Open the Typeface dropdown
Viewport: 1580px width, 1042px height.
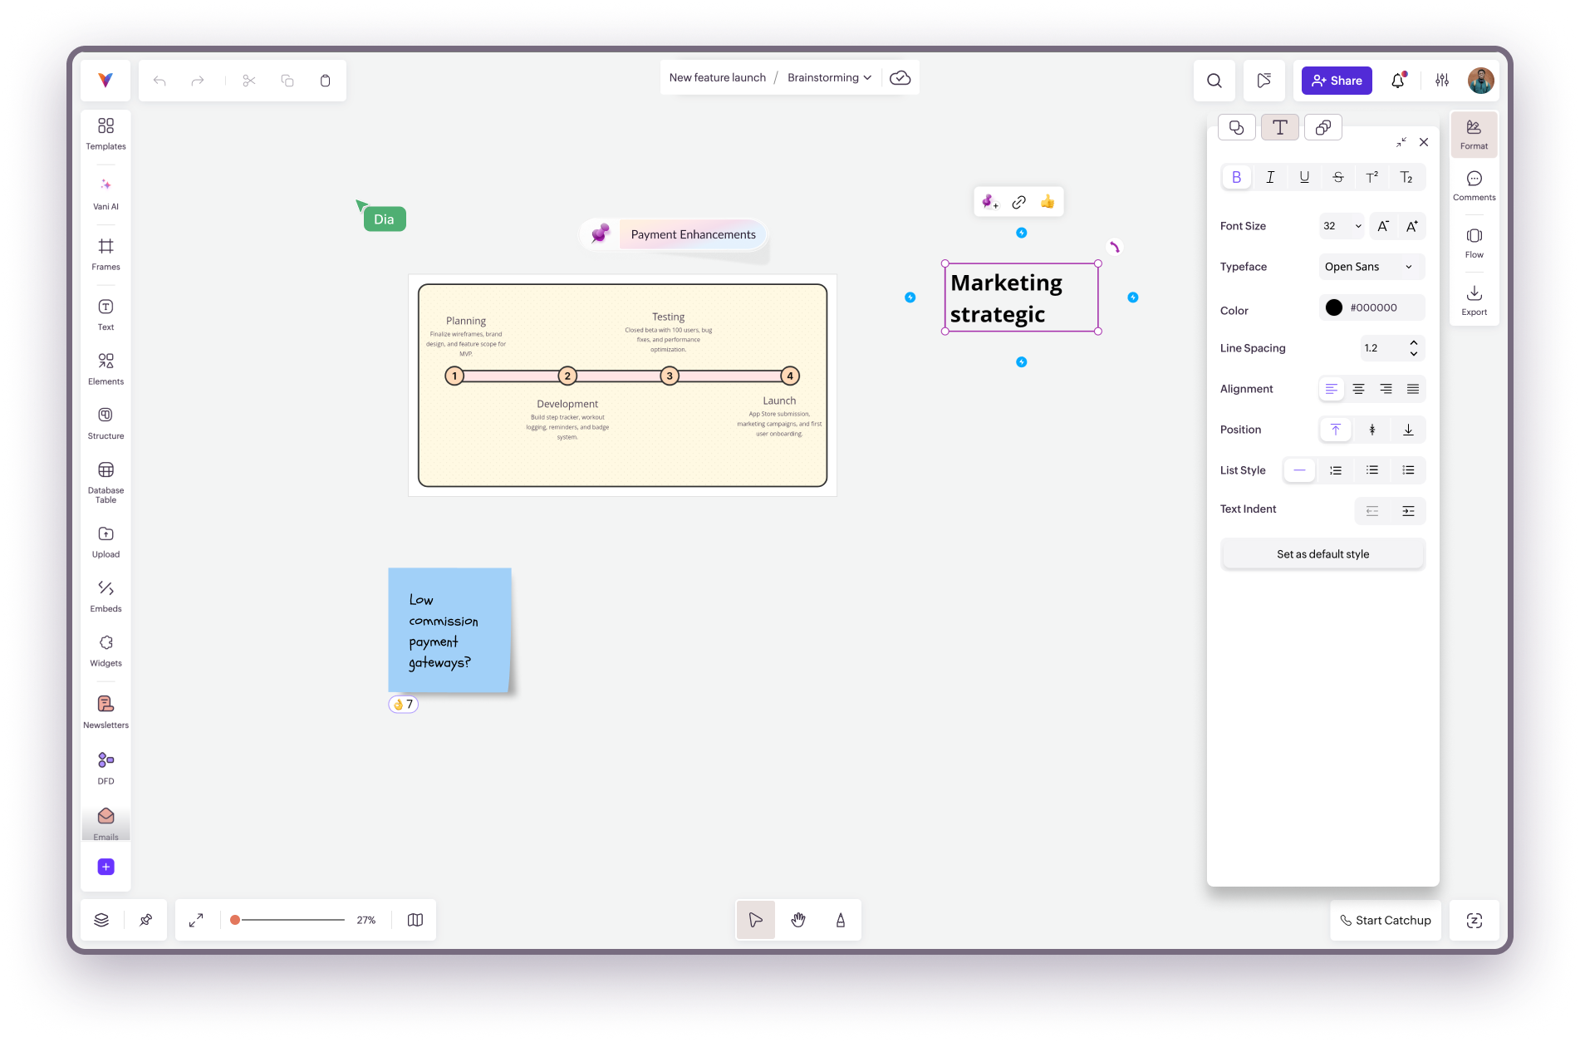coord(1371,267)
